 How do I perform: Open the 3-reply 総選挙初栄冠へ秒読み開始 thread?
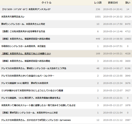26,61
